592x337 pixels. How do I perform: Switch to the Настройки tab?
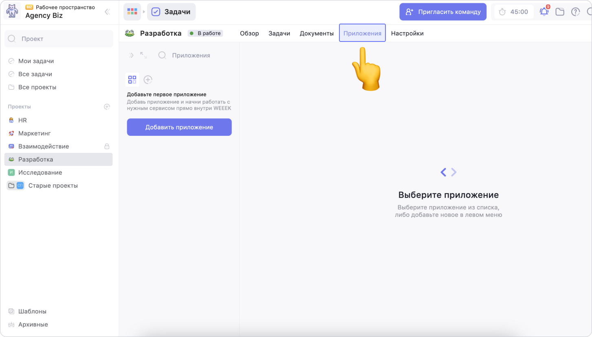407,33
